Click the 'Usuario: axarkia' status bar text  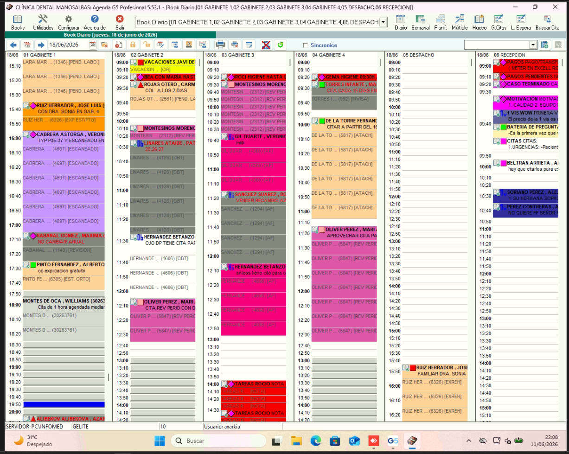click(x=222, y=426)
